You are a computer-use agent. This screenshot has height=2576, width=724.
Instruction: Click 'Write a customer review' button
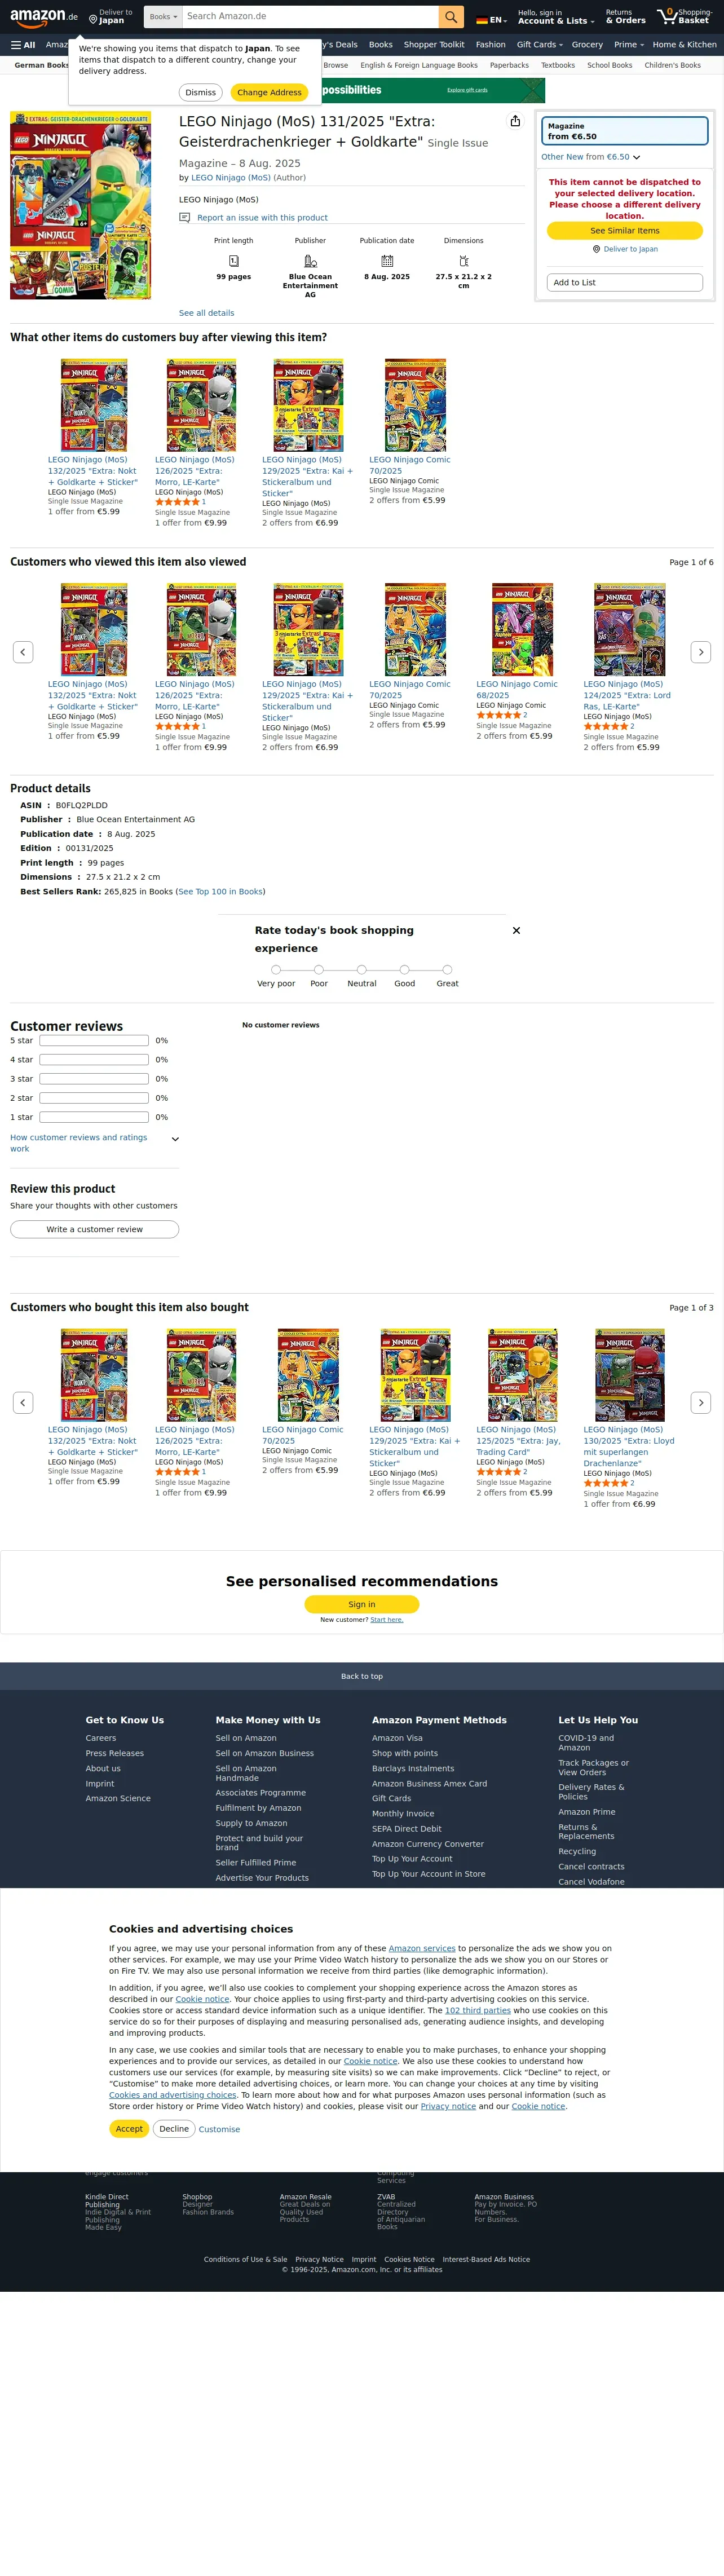(95, 1229)
